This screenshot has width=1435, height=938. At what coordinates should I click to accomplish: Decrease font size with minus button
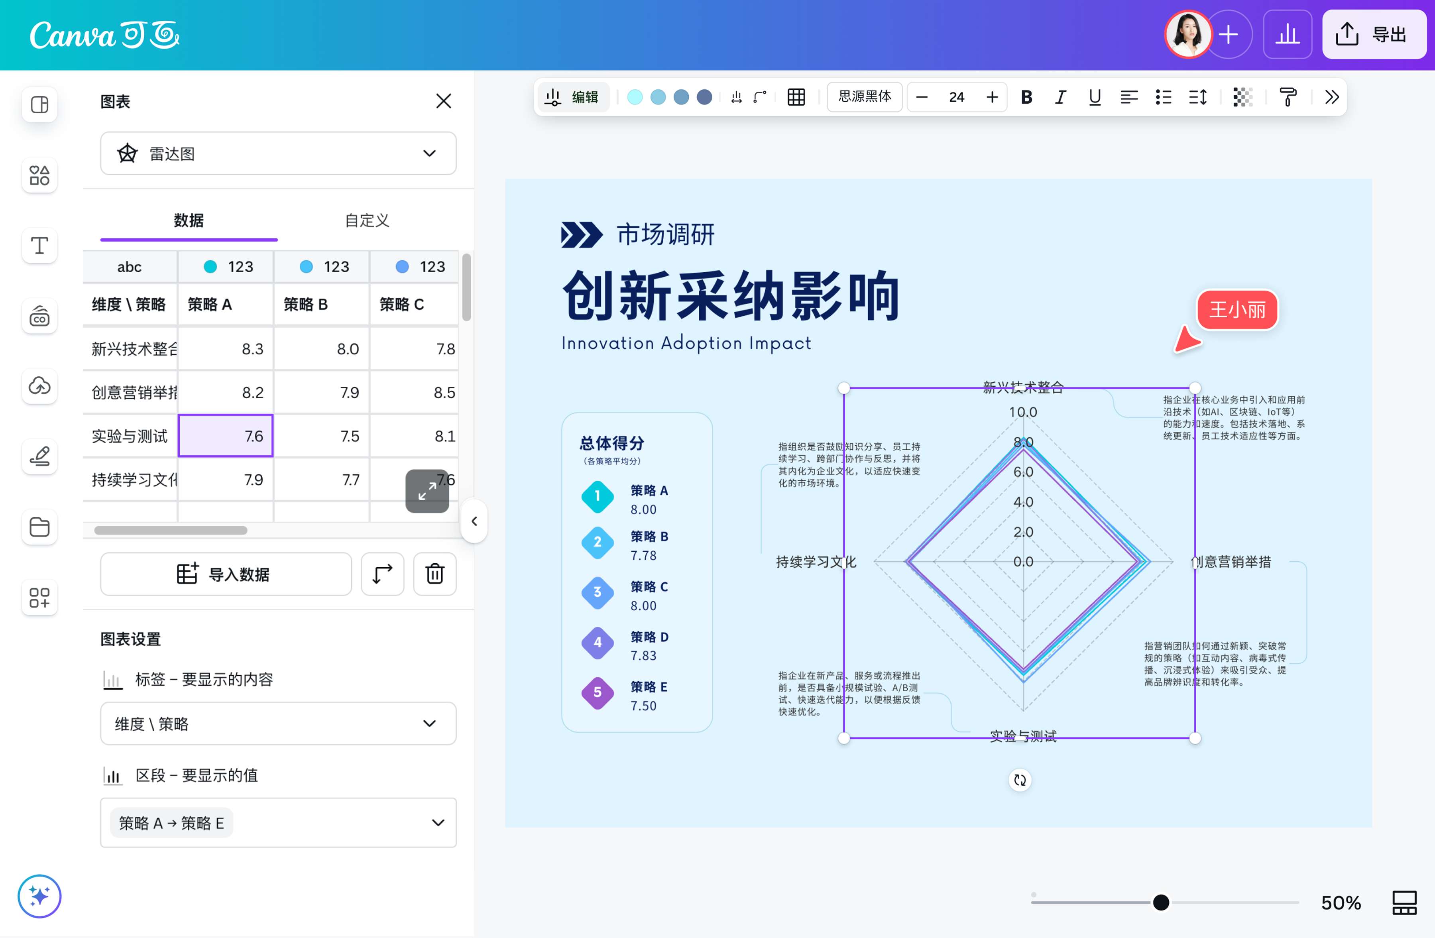pos(922,97)
